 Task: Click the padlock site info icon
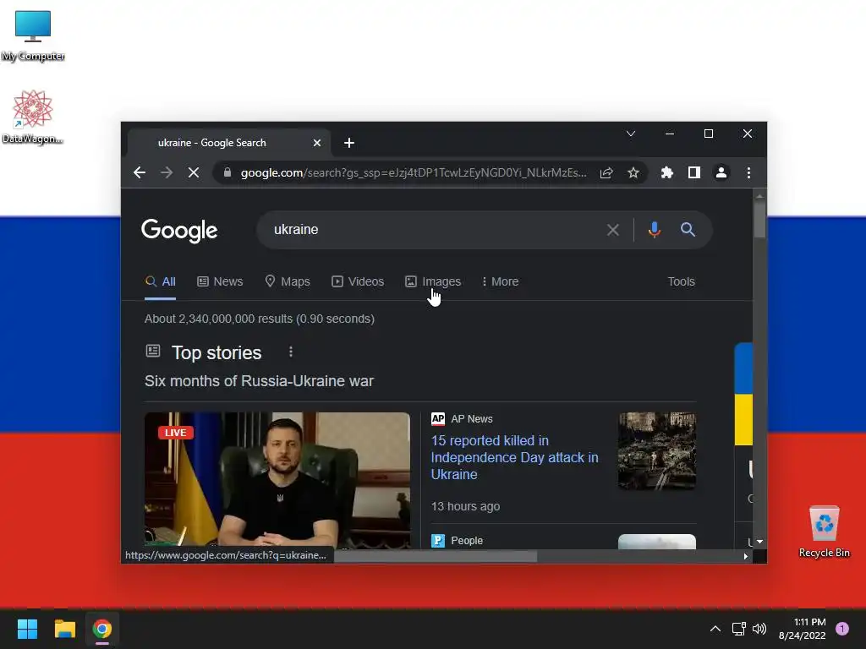[x=227, y=172]
